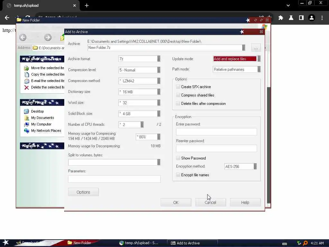Open My Computer in Other Places
This screenshot has height=247, width=329.
(41, 124)
